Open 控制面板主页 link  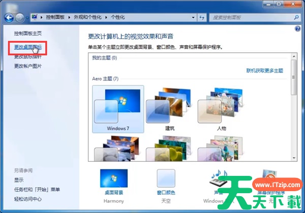pyautogui.click(x=28, y=34)
